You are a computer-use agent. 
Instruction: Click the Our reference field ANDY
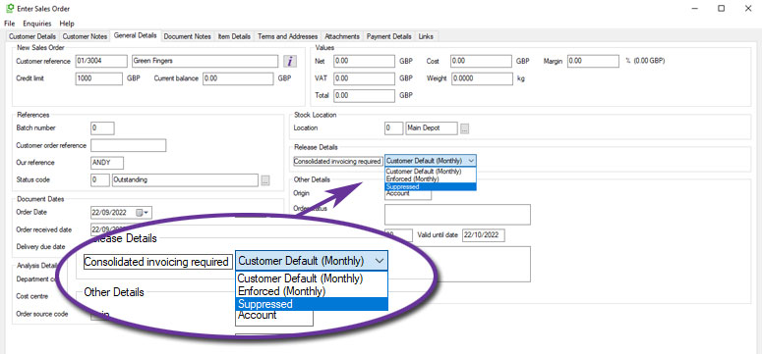pos(107,163)
